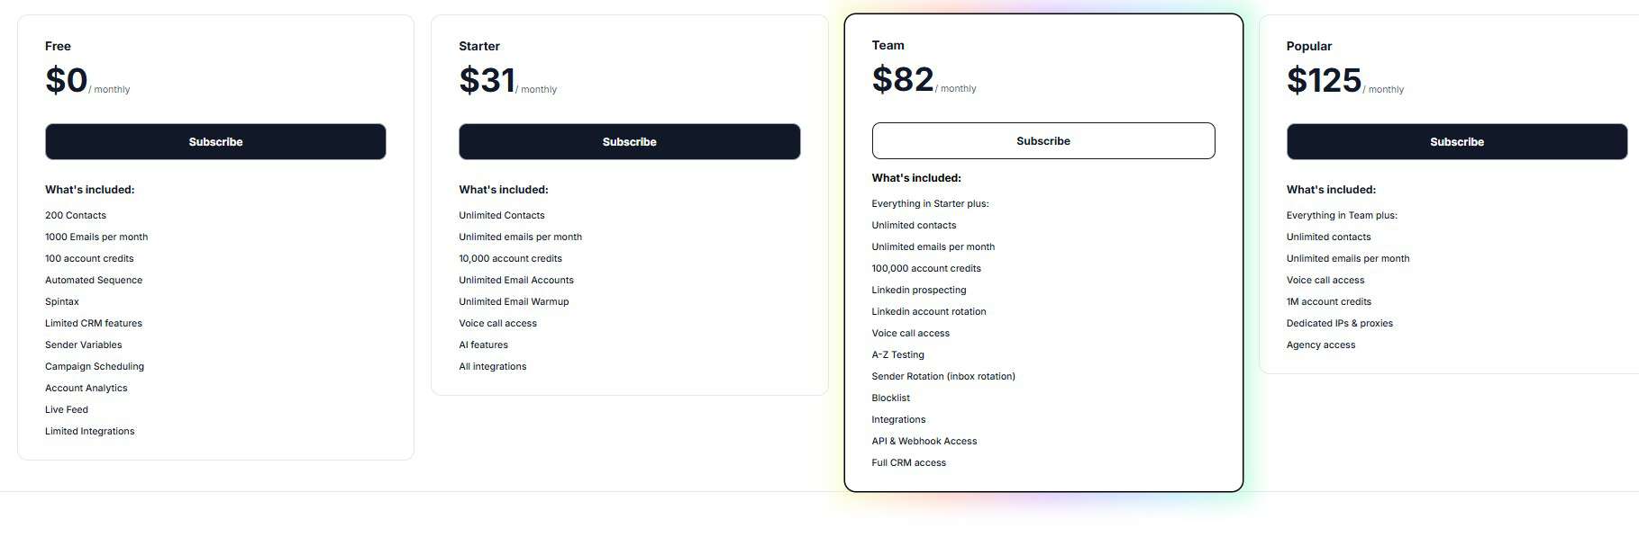Select the Starter plan title
This screenshot has height=546, width=1639.
point(478,45)
